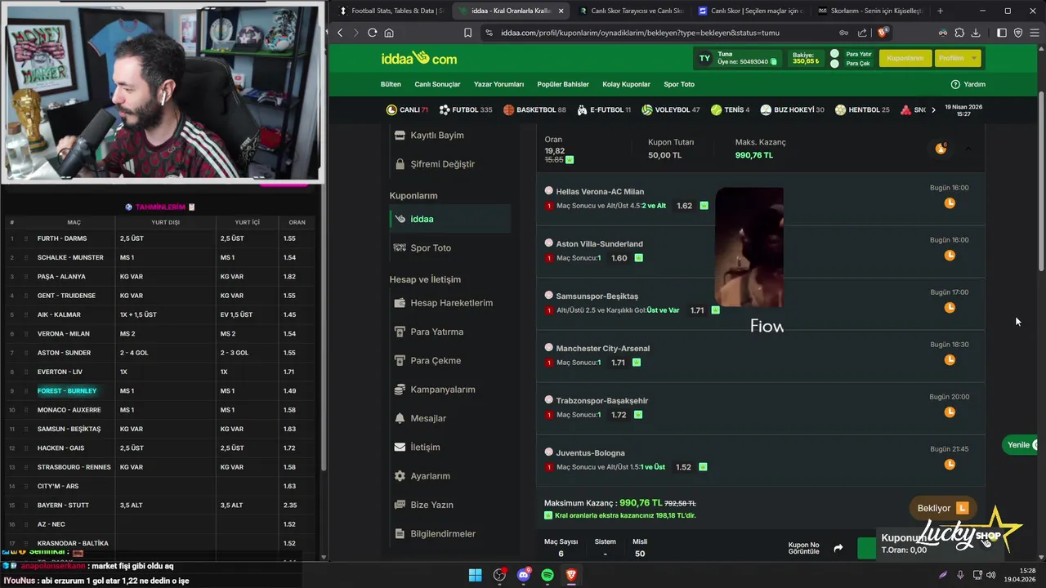Select the VOLEYBOL 47 category
1046x588 pixels.
(x=671, y=110)
